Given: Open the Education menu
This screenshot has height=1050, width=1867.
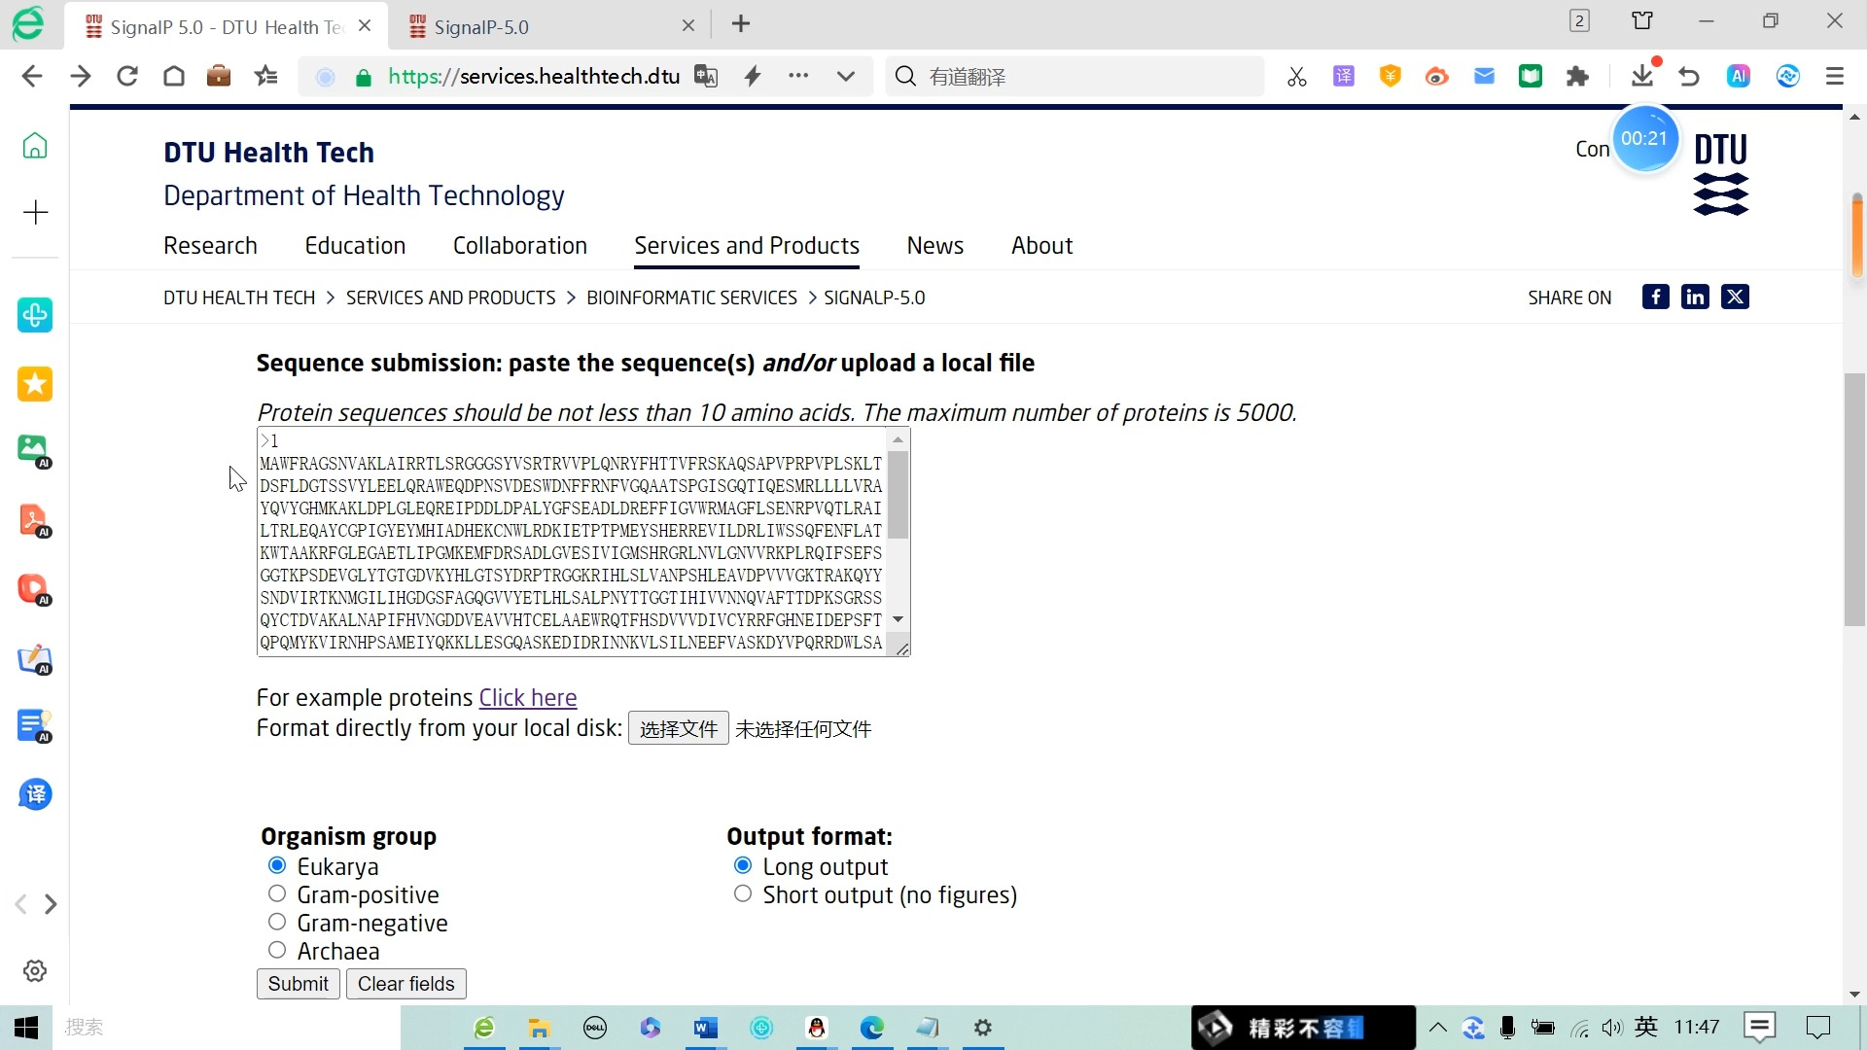Looking at the screenshot, I should click(x=355, y=246).
